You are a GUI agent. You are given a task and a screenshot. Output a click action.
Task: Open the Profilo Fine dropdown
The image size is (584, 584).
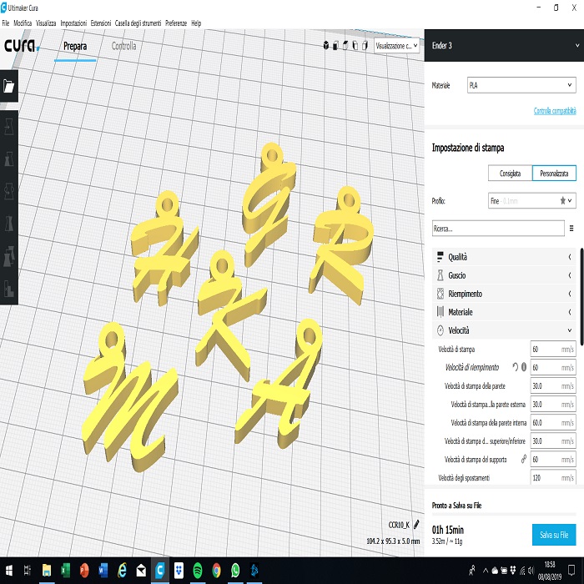click(x=532, y=201)
